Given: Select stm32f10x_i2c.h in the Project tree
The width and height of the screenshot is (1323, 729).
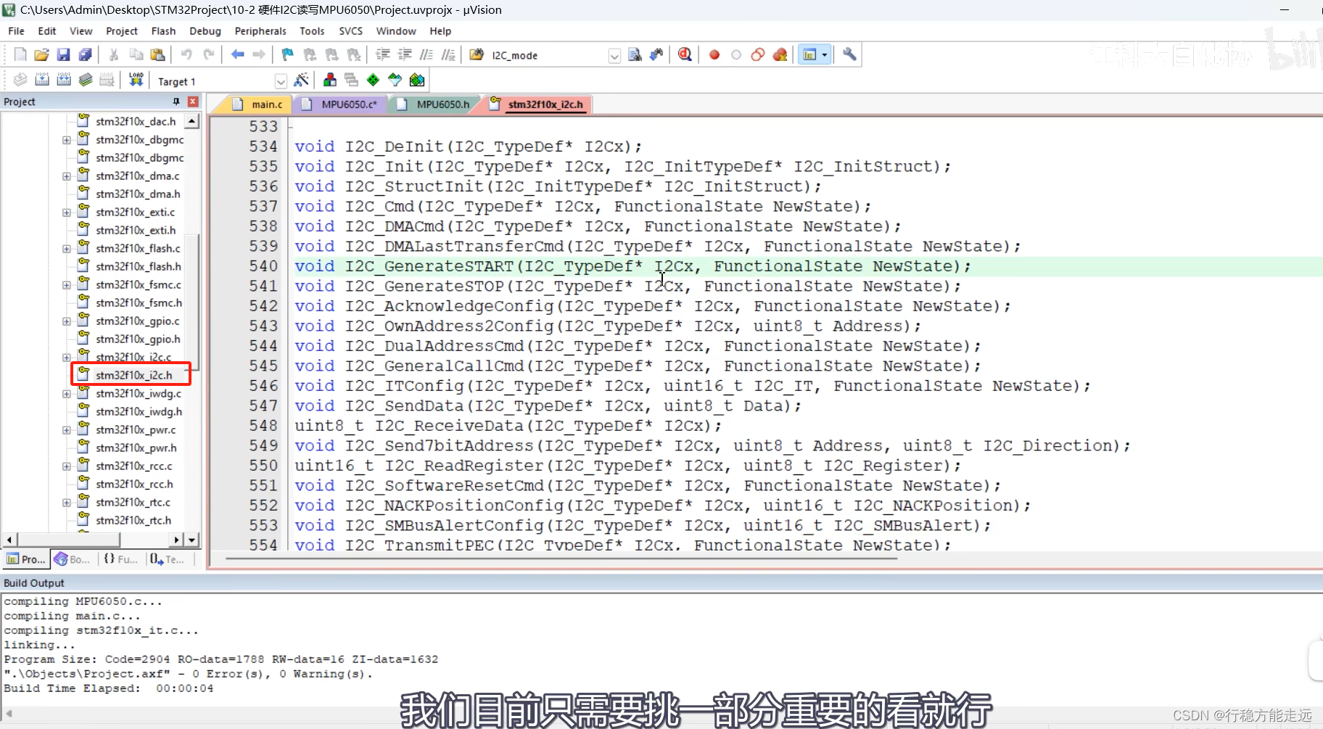Looking at the screenshot, I should [133, 375].
